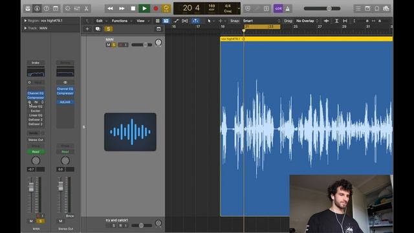Screen dimensions: 414x233
Task: Toggle the blue Catch Playhead button
Action: pyautogui.click(x=195, y=21)
